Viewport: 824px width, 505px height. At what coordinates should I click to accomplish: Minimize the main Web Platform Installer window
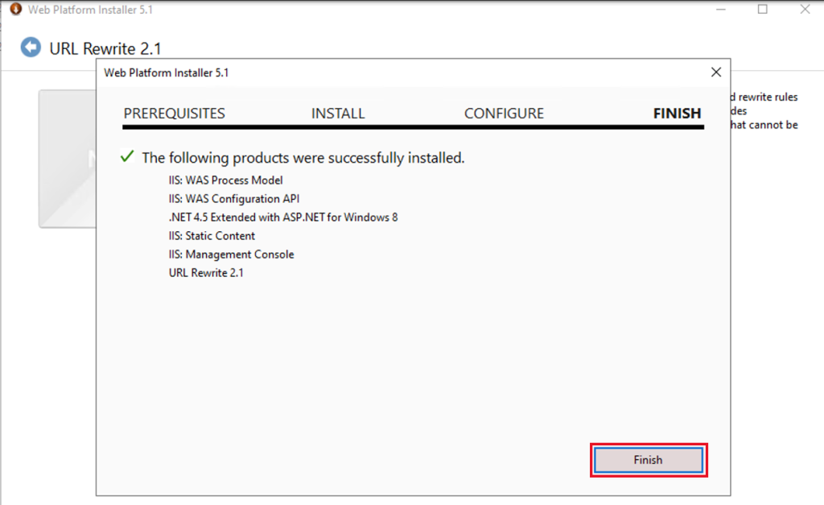click(x=721, y=10)
